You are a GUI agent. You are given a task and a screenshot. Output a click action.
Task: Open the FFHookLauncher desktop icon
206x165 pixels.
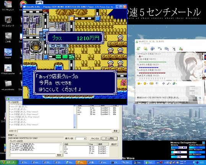coord(8,69)
